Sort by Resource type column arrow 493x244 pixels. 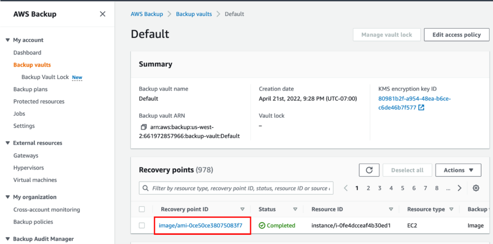tap(452, 209)
